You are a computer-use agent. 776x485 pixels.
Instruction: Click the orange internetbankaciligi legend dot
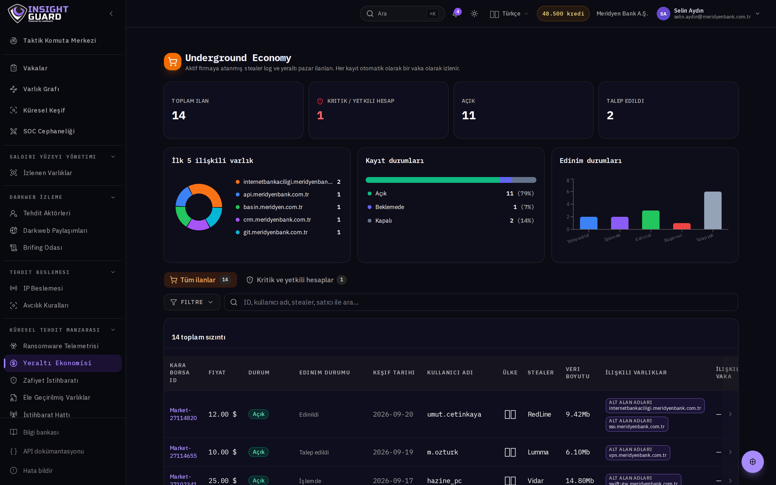tap(238, 182)
